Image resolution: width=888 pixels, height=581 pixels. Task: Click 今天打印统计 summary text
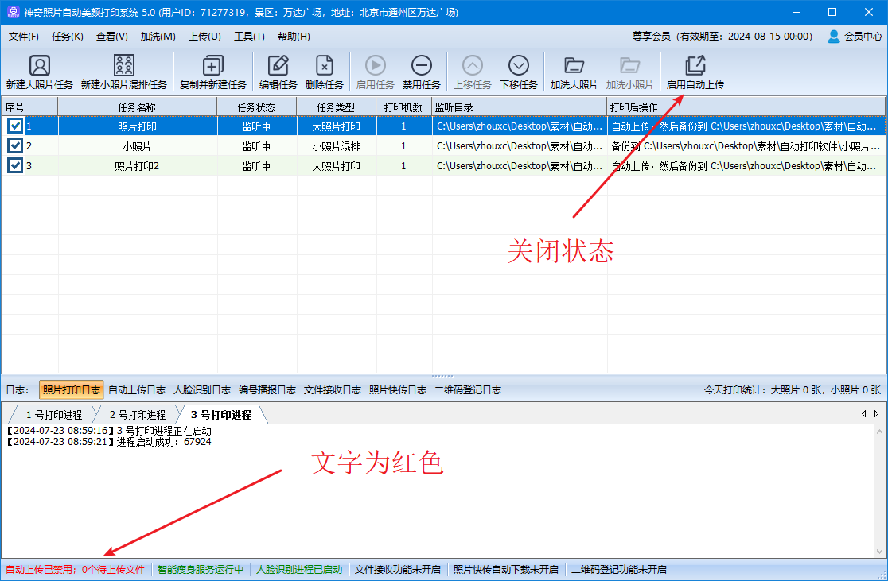pyautogui.click(x=793, y=389)
